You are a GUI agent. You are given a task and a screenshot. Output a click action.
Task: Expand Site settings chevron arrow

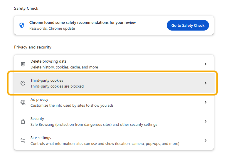point(206,140)
